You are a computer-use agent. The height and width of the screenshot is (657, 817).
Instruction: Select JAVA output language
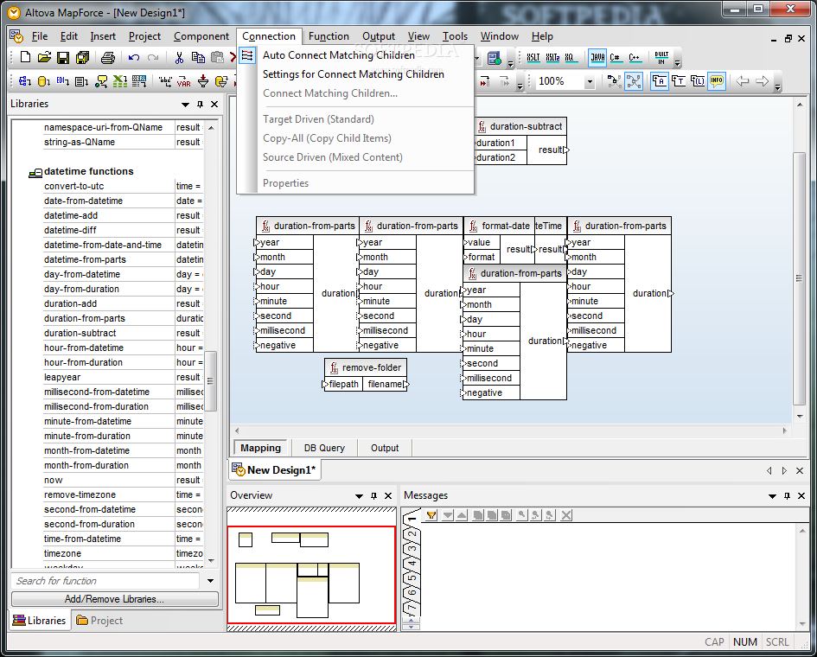(597, 57)
